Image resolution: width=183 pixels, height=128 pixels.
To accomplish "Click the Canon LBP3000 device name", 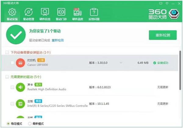I will pos(38,65).
